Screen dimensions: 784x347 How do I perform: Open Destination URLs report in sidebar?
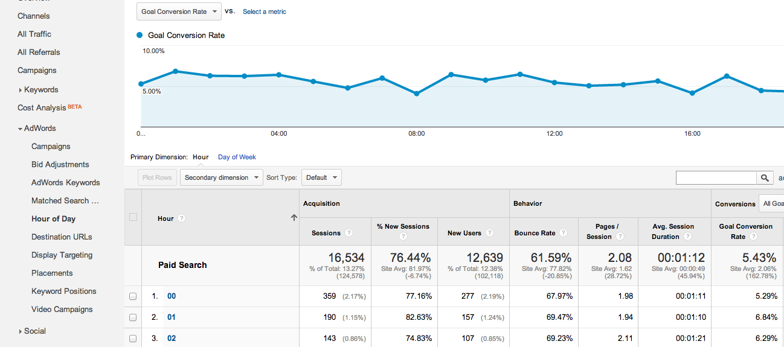click(x=62, y=237)
